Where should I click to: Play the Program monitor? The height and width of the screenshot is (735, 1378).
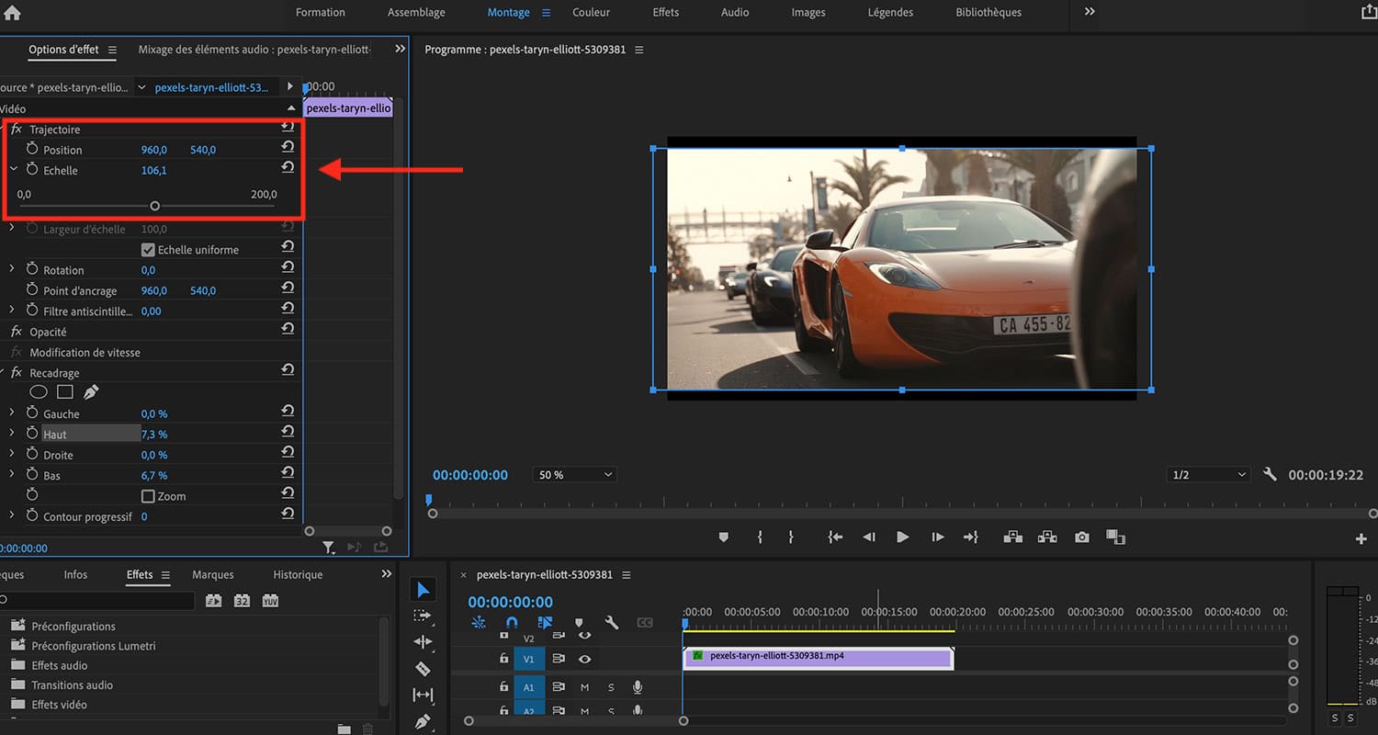(x=902, y=537)
